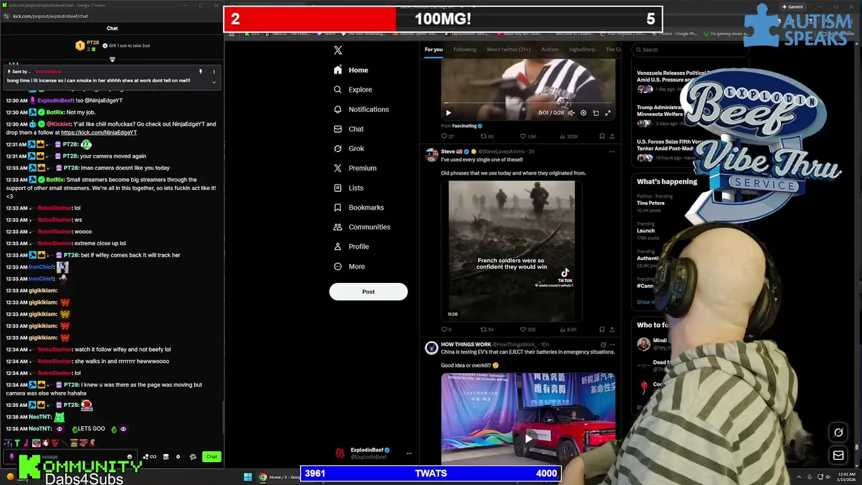Viewport: 862px width, 485px height.
Task: Open Premium in X sidebar
Action: 354,168
